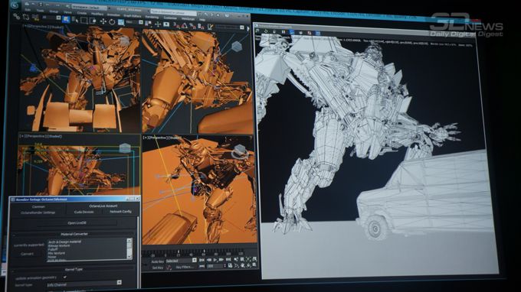
Task: Activate the Select Object tool
Action: 66,19
